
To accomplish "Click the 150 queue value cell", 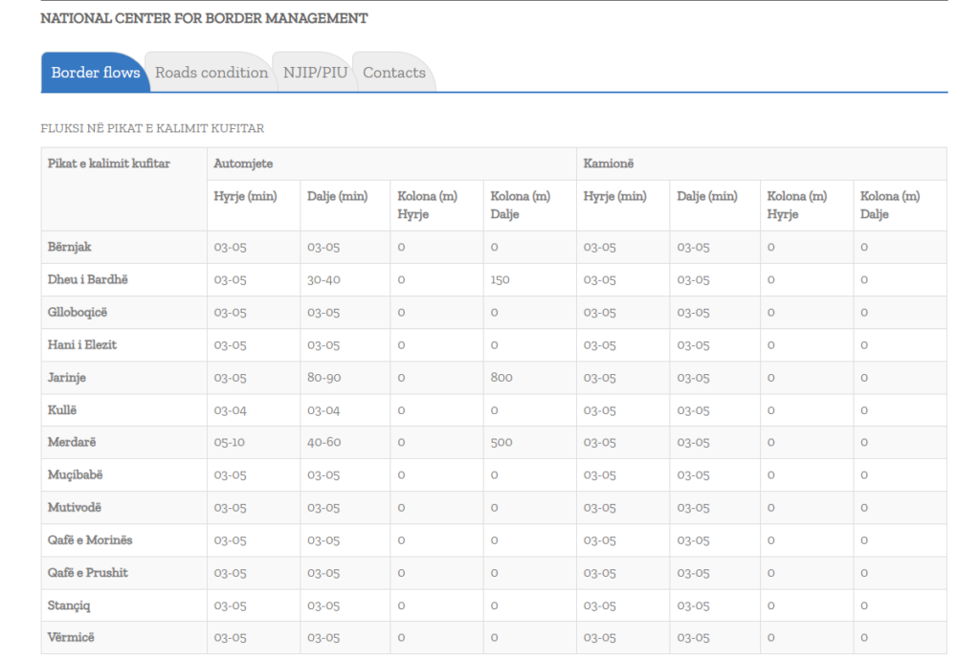I will (x=500, y=279).
